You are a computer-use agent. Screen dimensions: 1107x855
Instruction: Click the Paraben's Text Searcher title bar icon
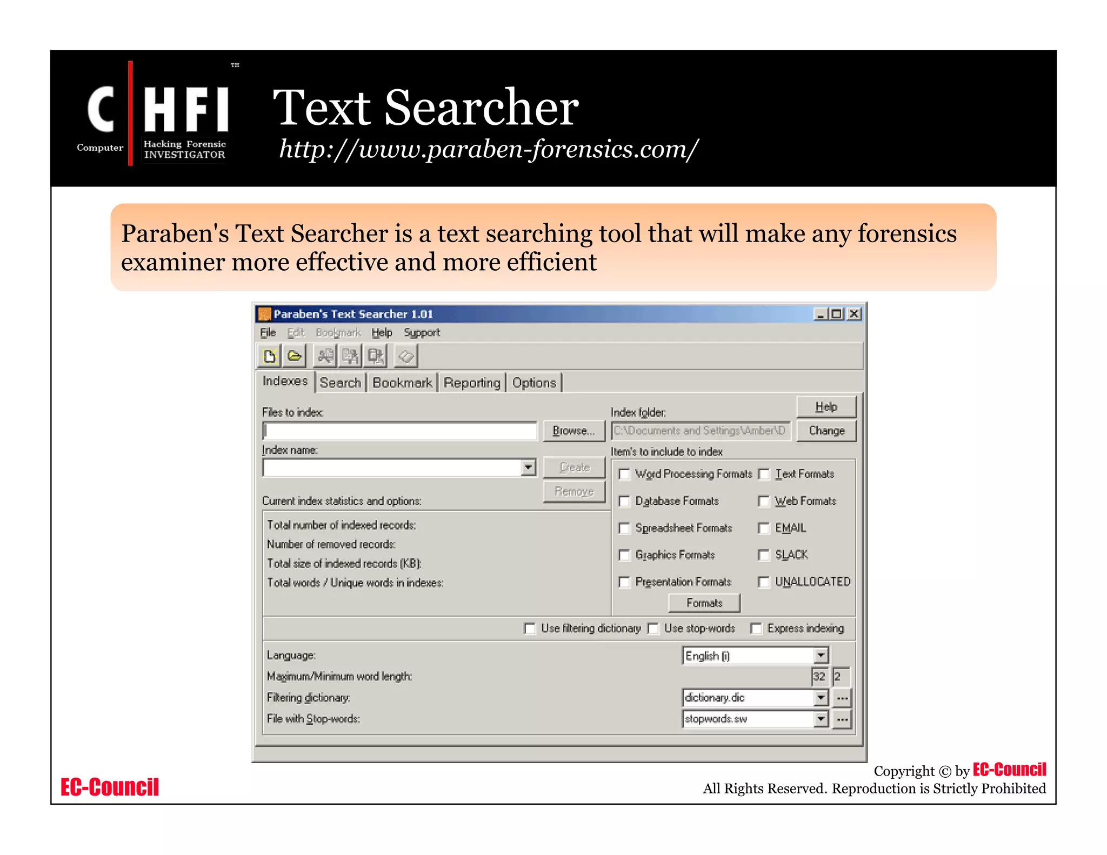click(264, 314)
